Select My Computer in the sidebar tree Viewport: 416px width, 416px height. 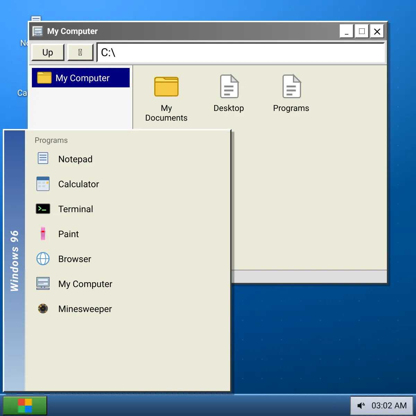[x=81, y=78]
